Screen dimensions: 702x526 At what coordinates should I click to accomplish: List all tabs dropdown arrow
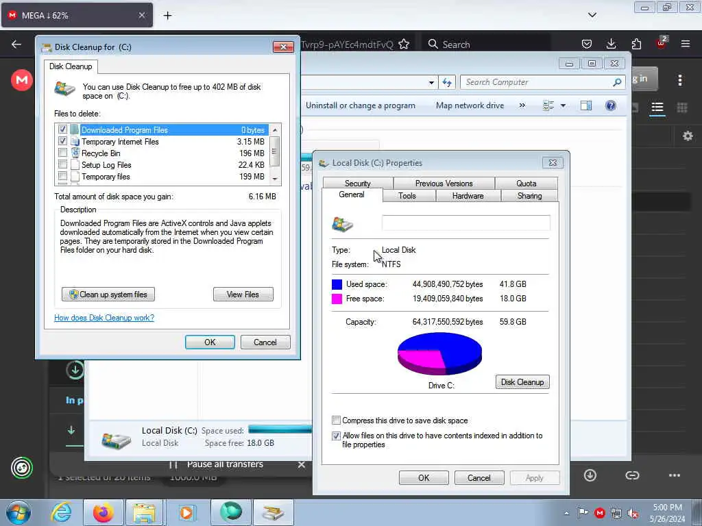[592, 15]
